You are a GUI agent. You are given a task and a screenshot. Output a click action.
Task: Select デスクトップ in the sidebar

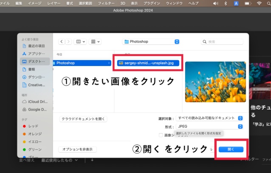[x=35, y=61]
